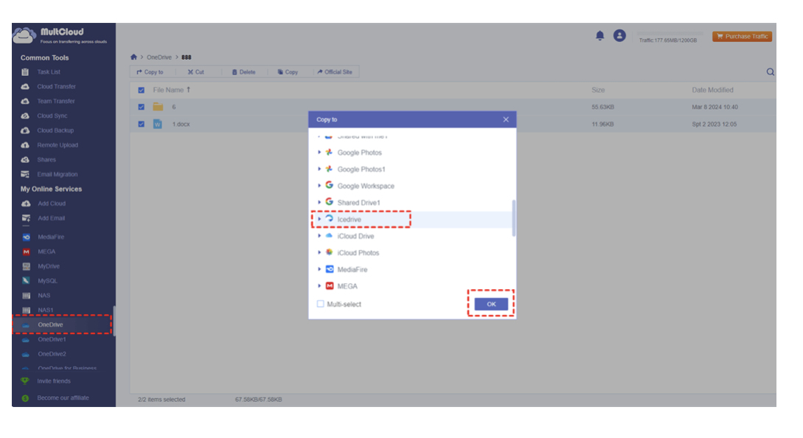803x438 pixels.
Task: Uncheck the 1.docx row checkbox
Action: point(142,124)
